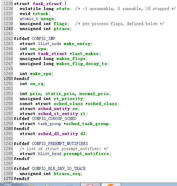Click the #endif on line 1250
Image resolution: width=177 pixels, height=186 pixels.
click(22, 79)
